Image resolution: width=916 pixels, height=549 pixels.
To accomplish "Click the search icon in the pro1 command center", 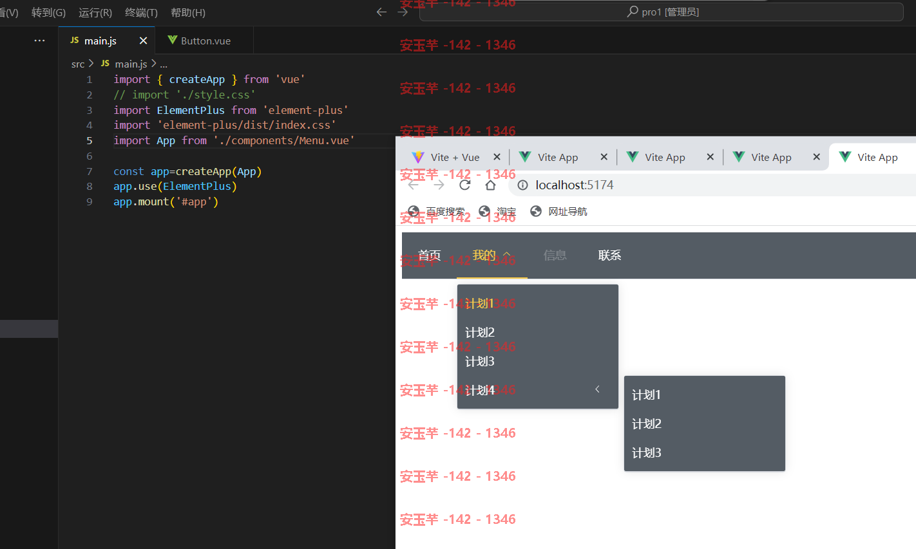I will point(633,12).
